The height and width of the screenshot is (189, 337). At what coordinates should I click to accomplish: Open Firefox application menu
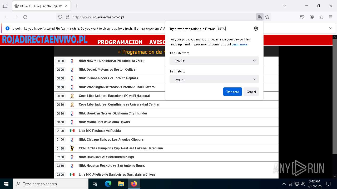click(331, 17)
